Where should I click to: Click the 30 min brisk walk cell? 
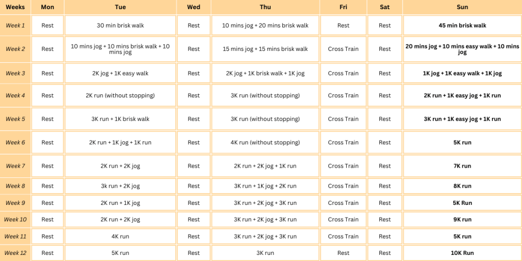[x=120, y=25]
